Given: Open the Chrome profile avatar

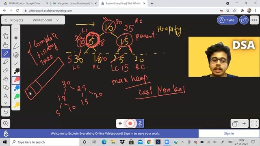Looking at the screenshot, I should 249,11.
